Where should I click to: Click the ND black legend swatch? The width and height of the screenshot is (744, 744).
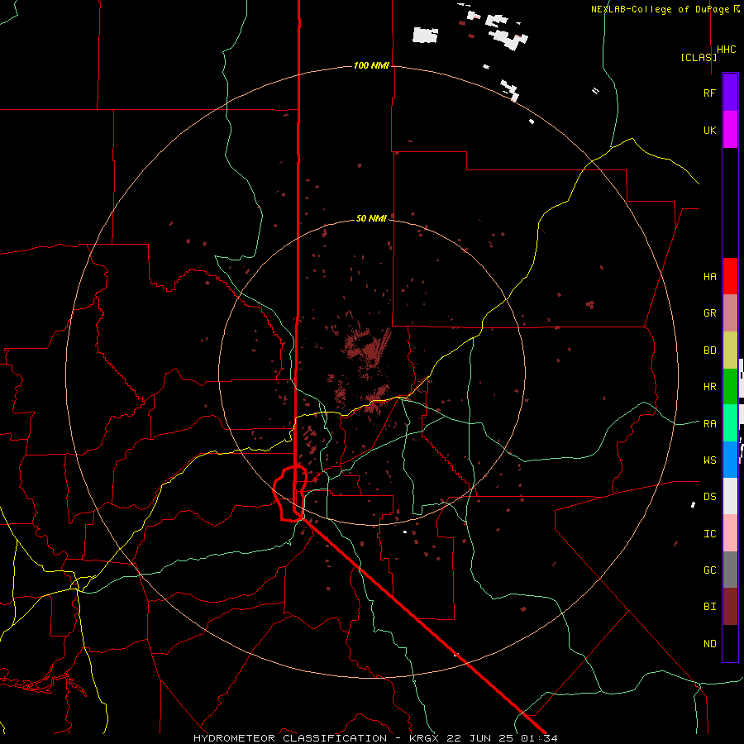(730, 643)
